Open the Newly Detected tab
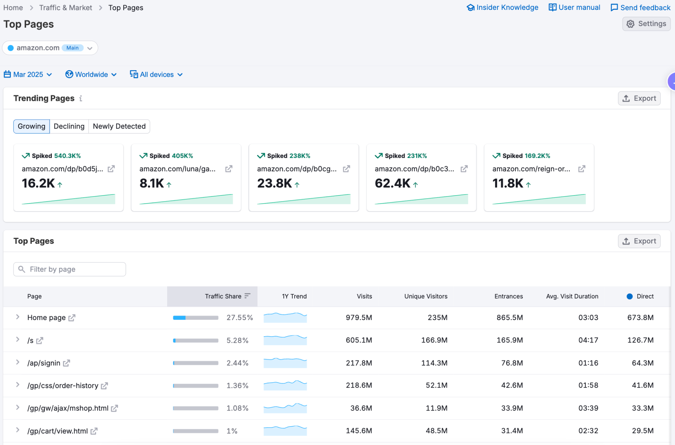 tap(119, 126)
